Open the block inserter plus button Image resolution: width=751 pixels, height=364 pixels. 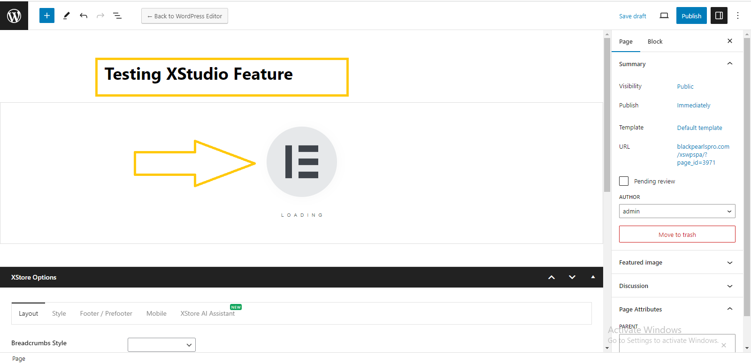(x=47, y=15)
